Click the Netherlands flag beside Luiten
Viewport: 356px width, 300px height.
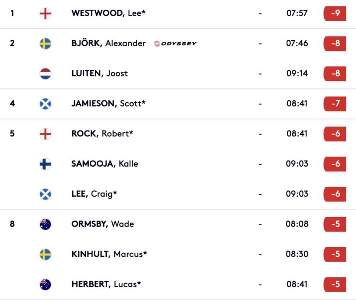45,74
